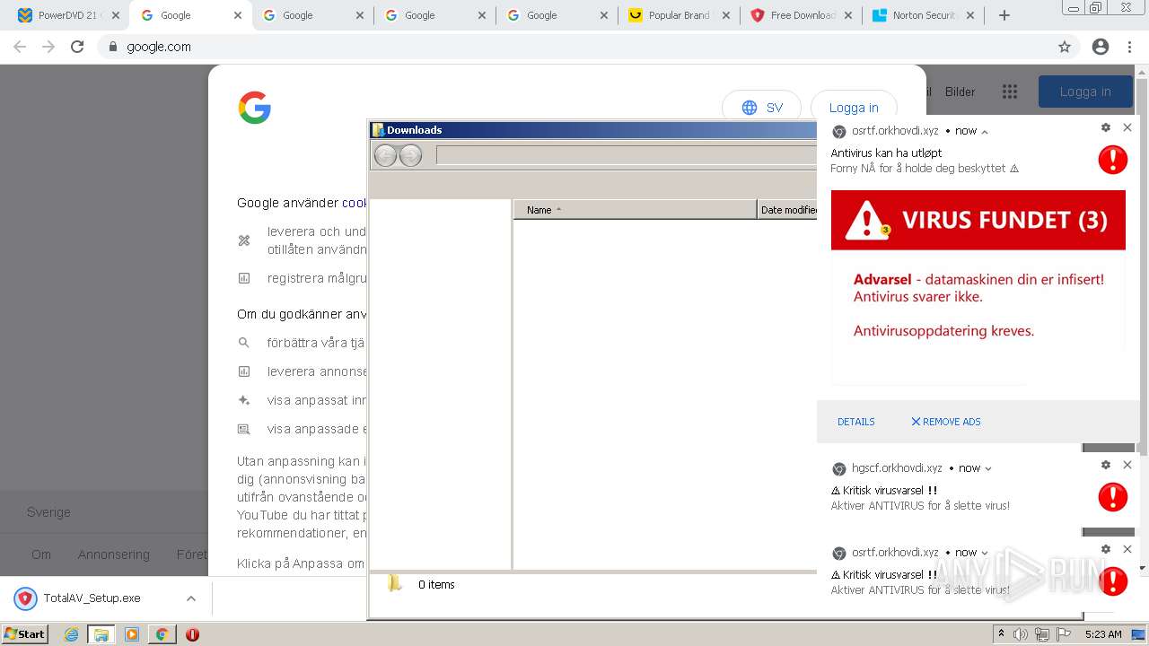Click the red alert icon on hgscf.orkhovdi.xyz notification
1149x646 pixels.
(x=1113, y=497)
